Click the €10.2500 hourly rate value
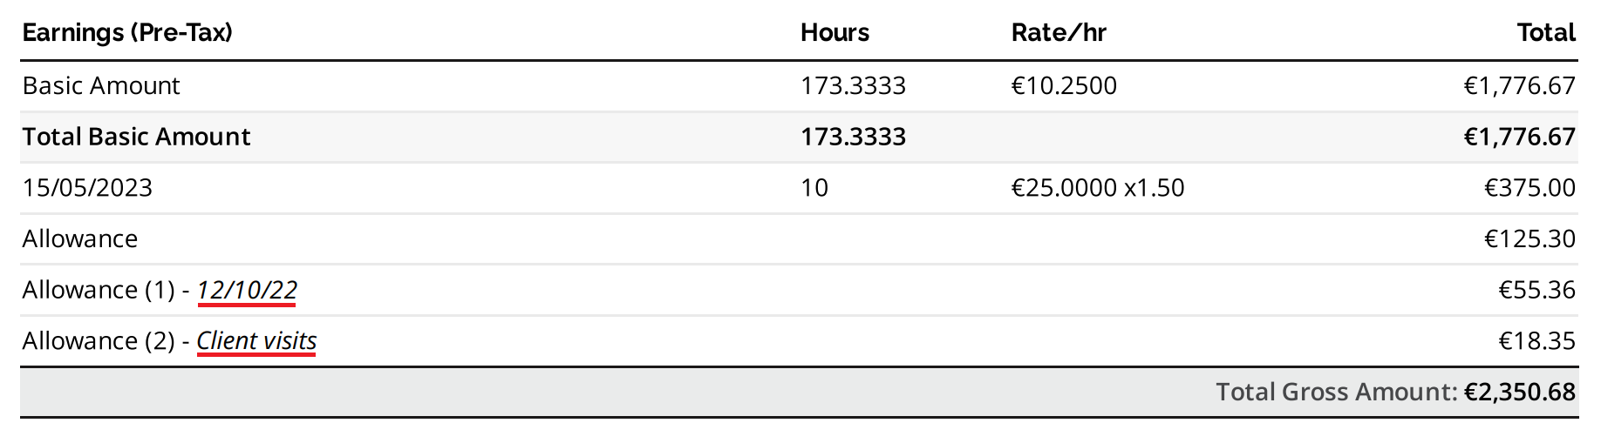The width and height of the screenshot is (1601, 423). [x=1064, y=85]
